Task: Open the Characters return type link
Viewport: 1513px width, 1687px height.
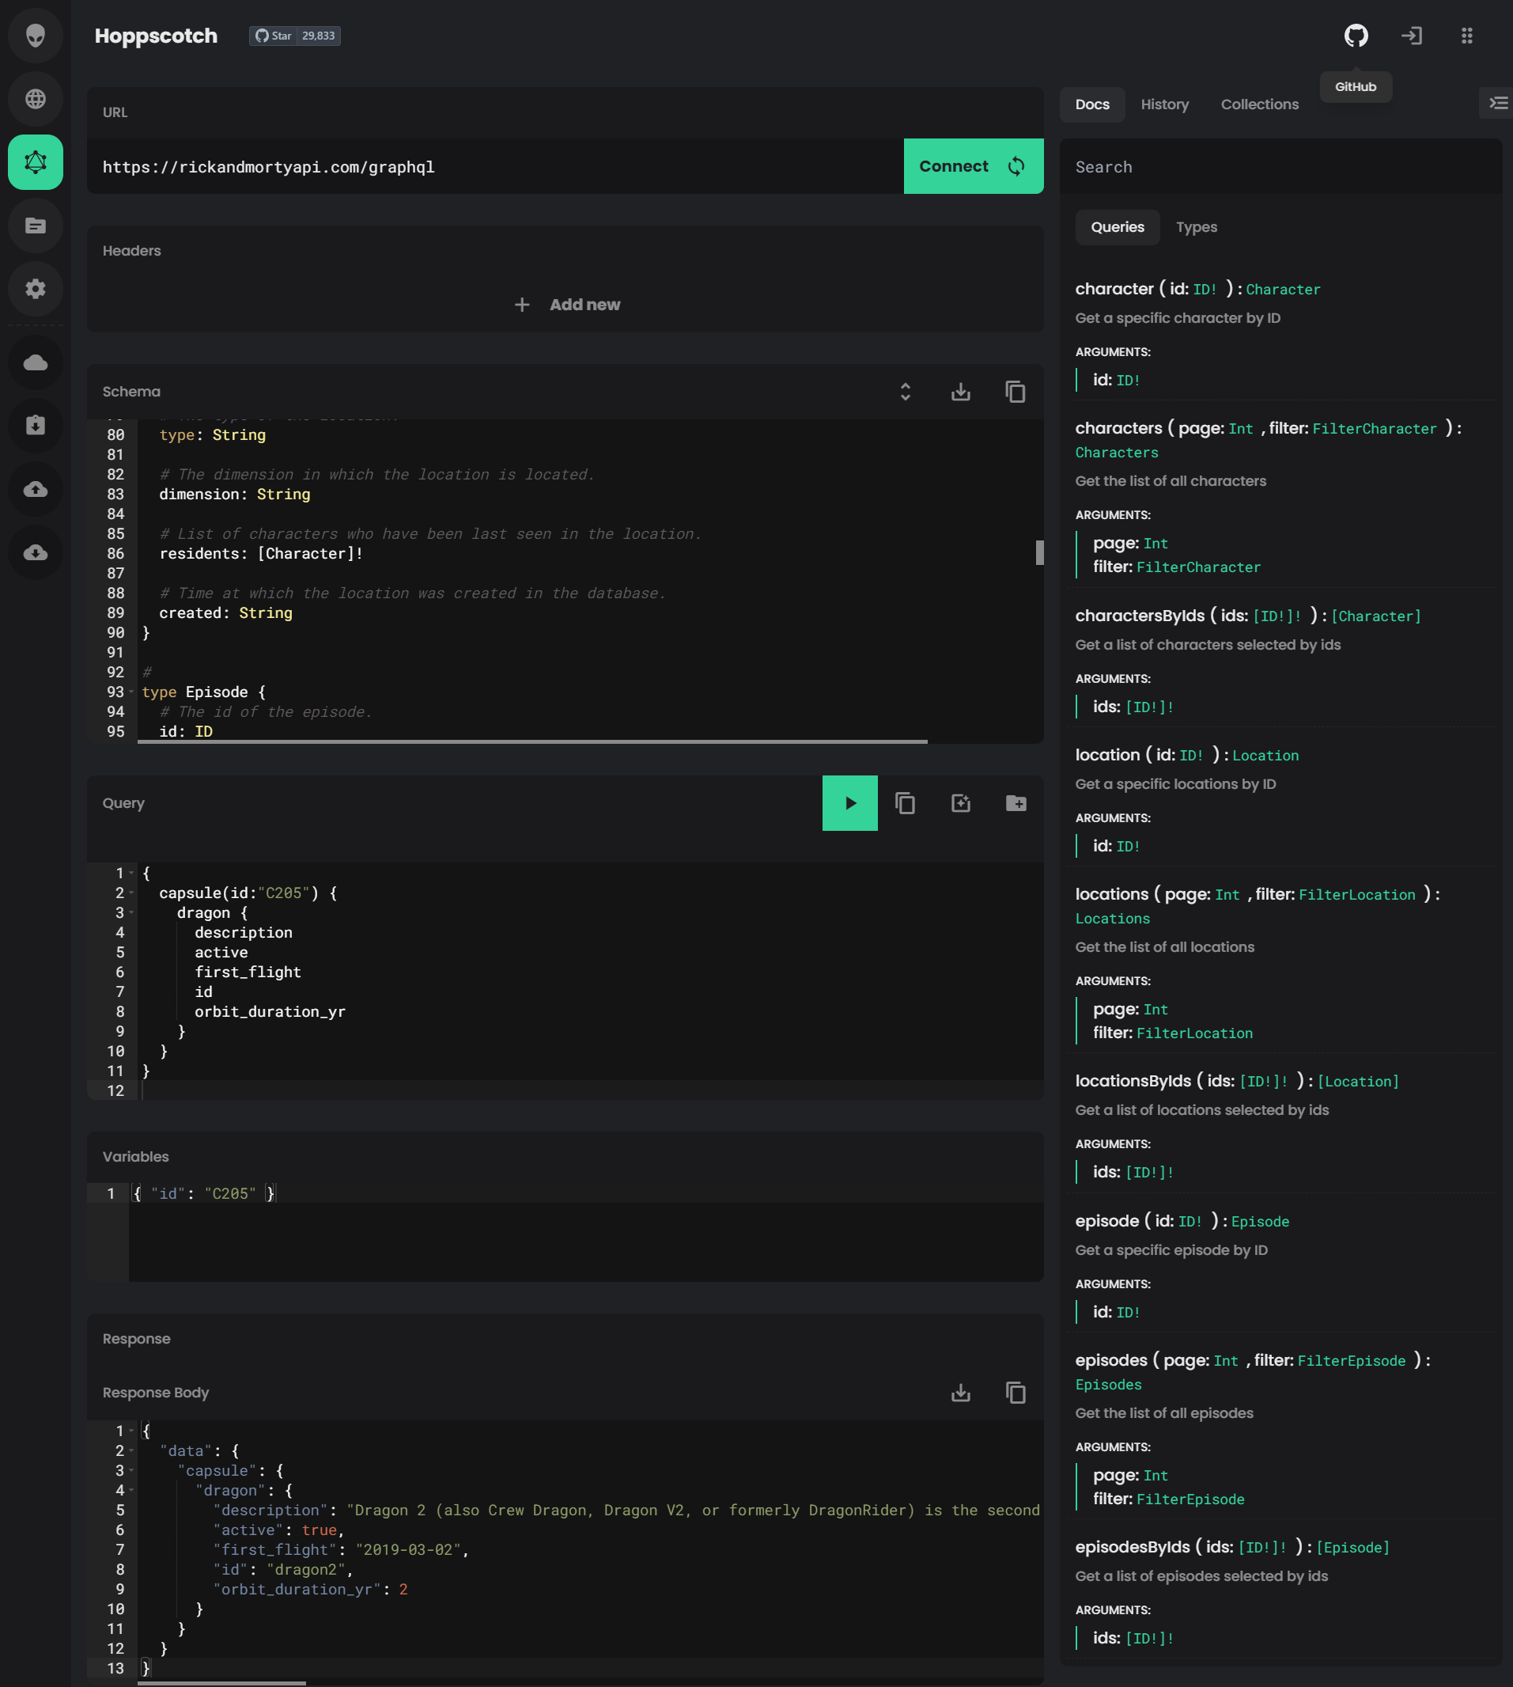Action: click(x=1117, y=453)
